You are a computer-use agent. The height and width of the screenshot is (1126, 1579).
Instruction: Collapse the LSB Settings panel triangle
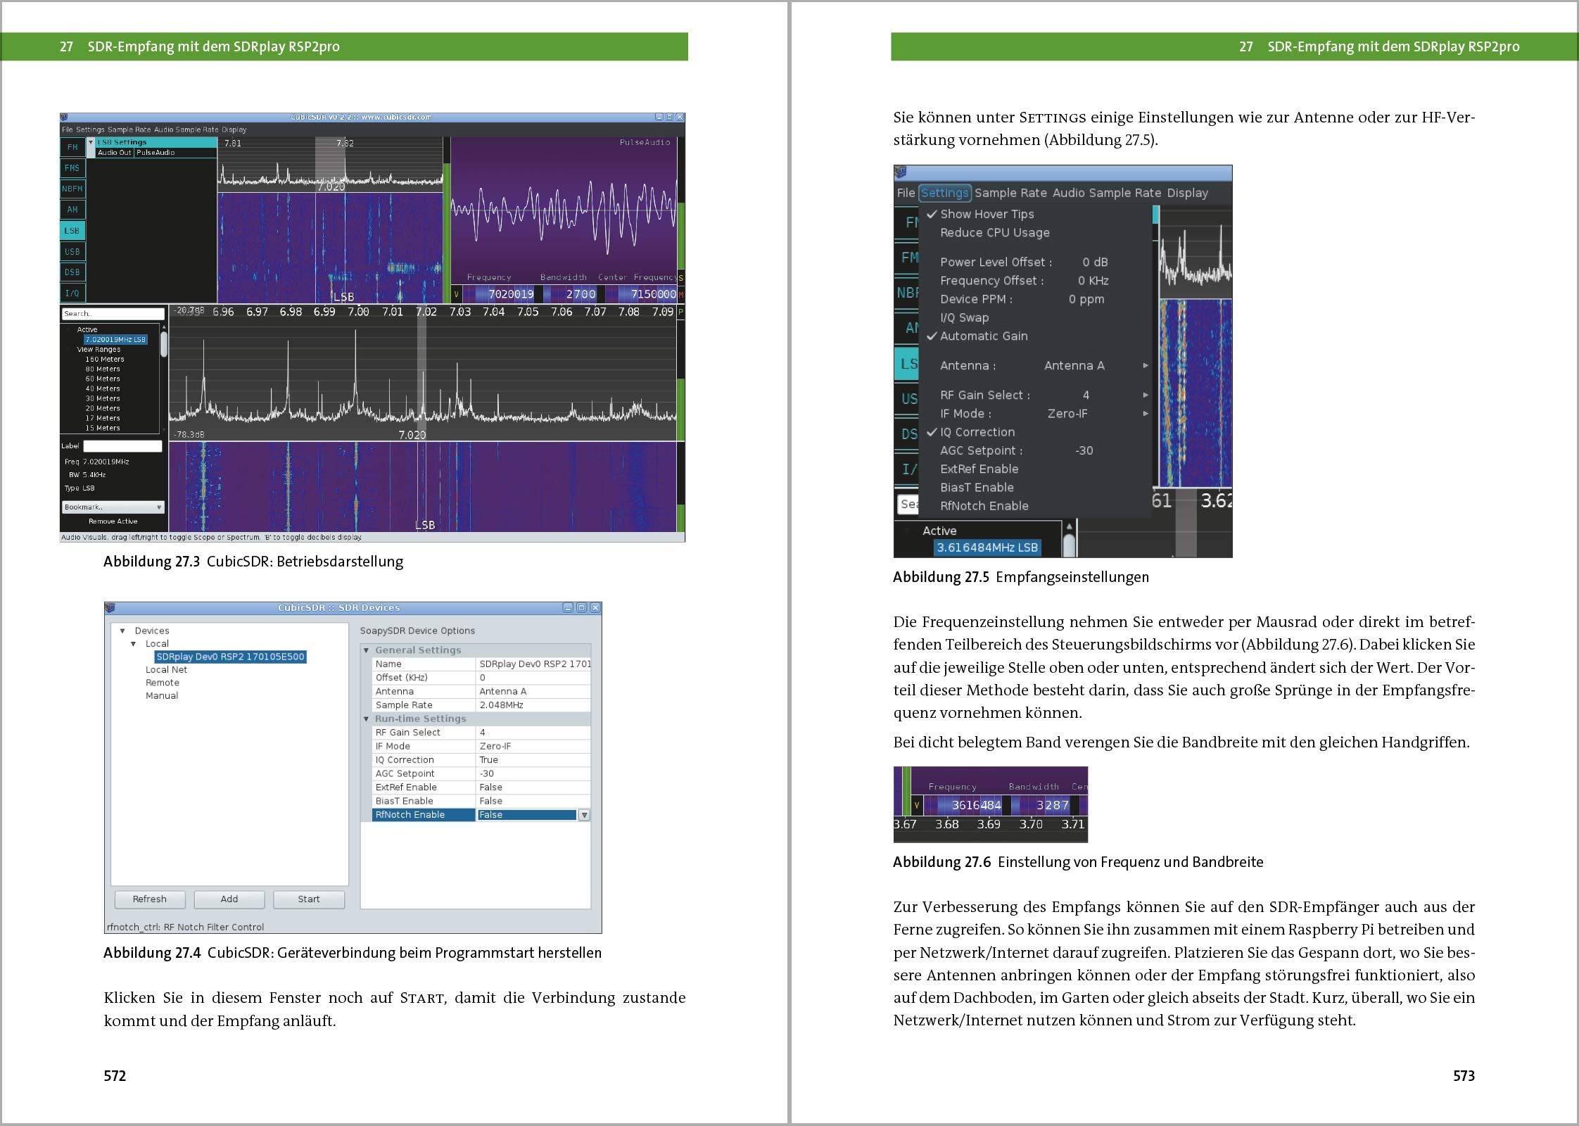click(x=91, y=142)
